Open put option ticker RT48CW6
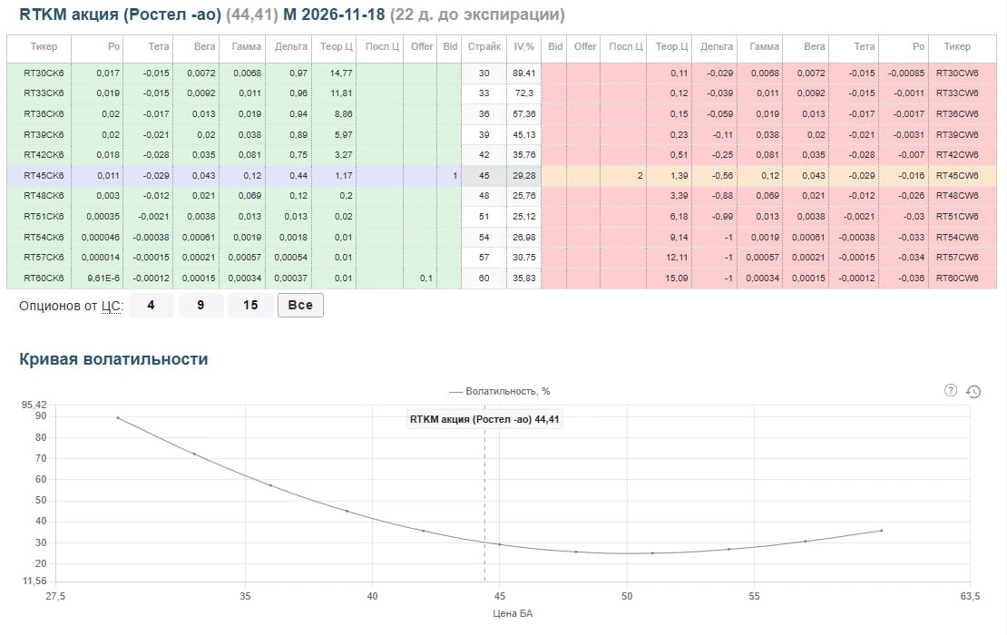 click(x=957, y=195)
